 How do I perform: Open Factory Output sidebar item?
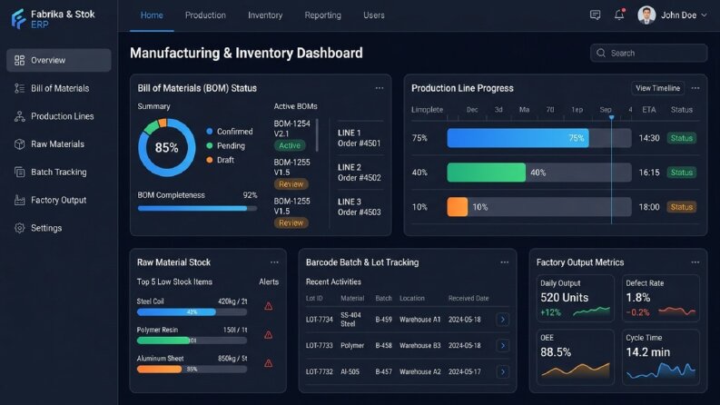(59, 200)
